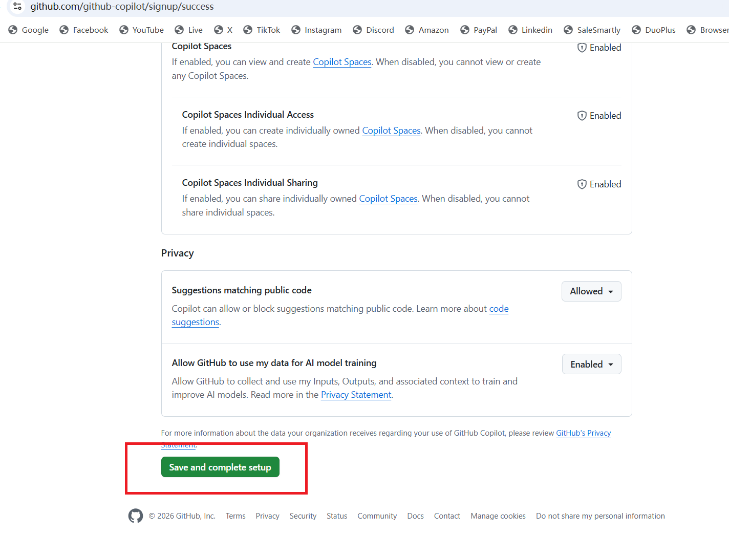Open the Suggestions matching public code dropdown
Screen dimensions: 729x536
(x=591, y=291)
